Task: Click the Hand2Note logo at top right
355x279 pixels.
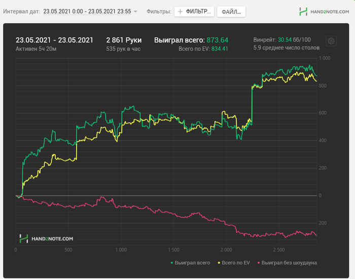Action: point(324,12)
